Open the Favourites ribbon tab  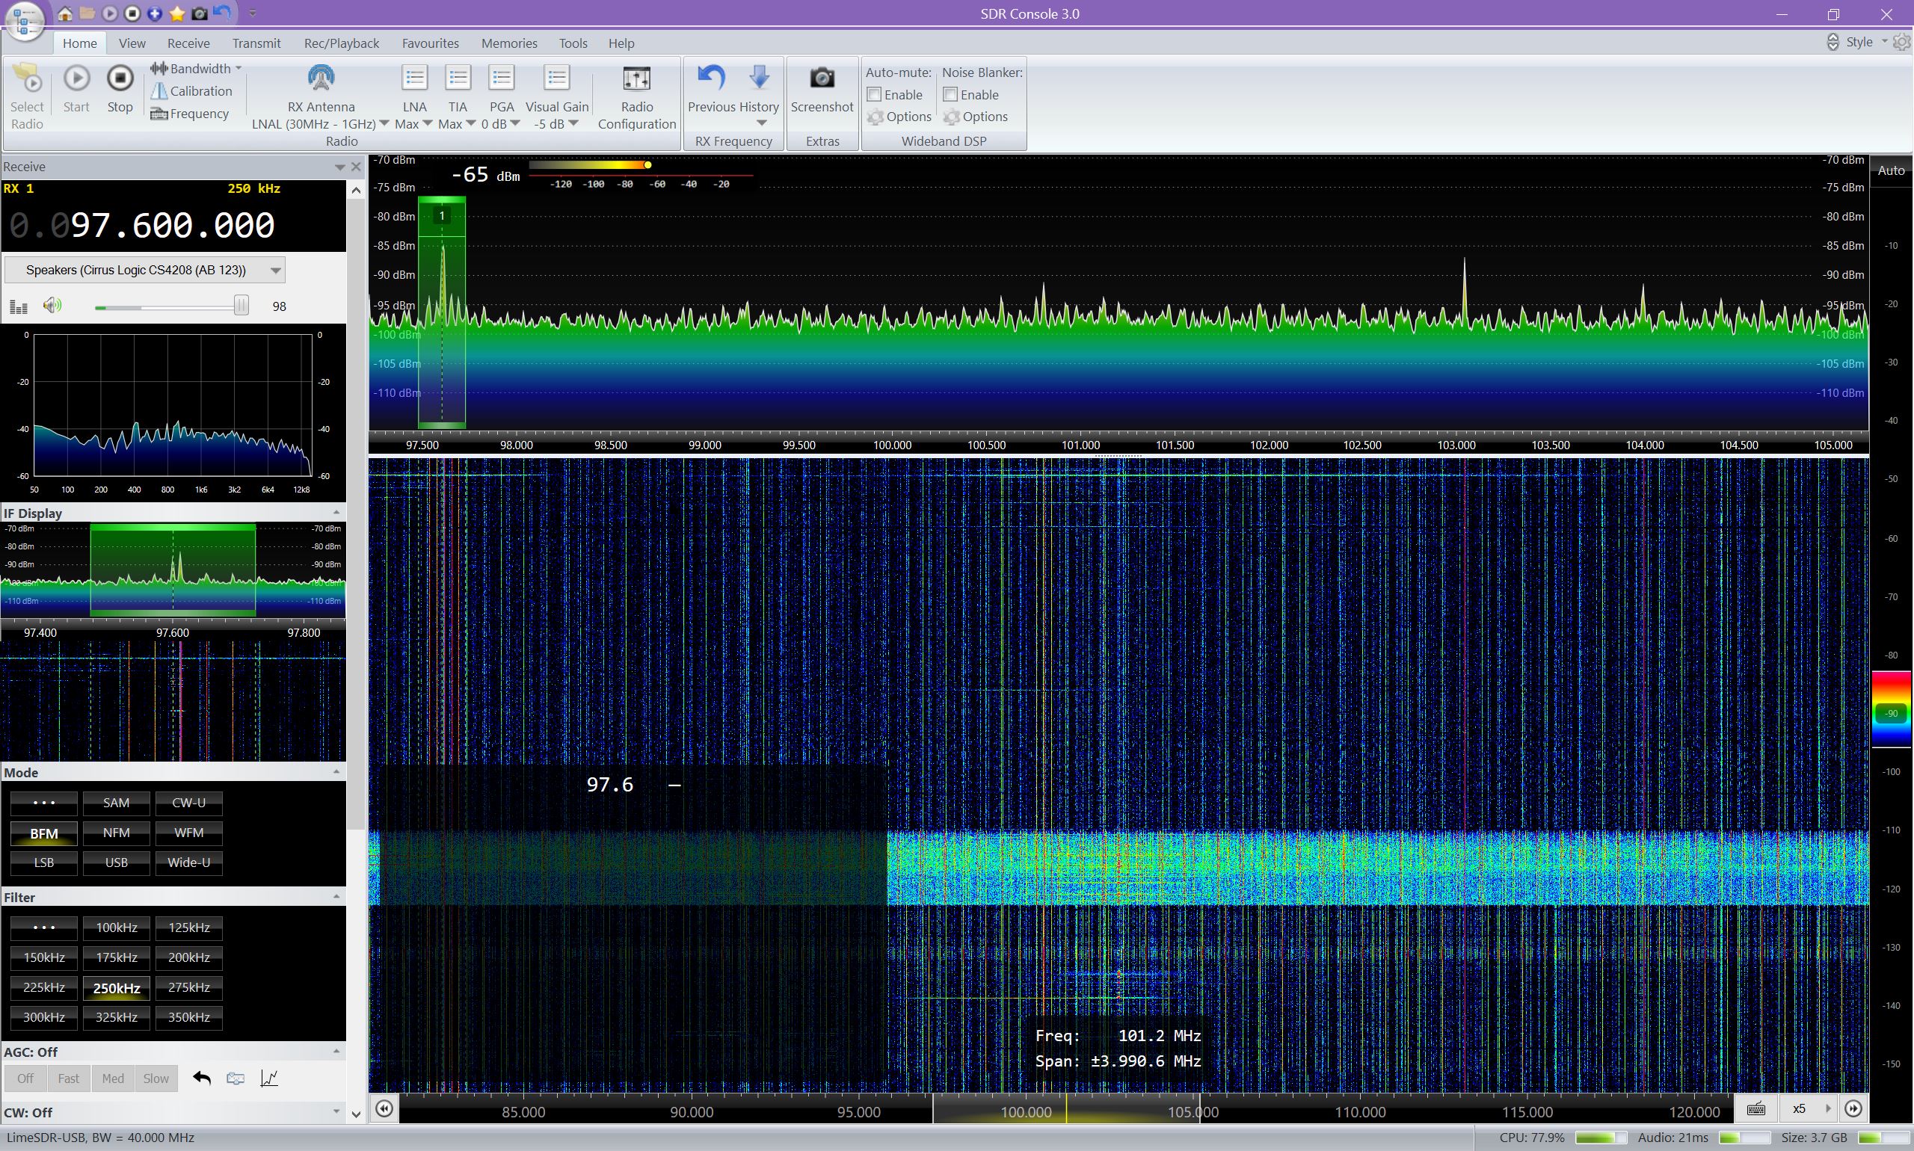tap(430, 43)
